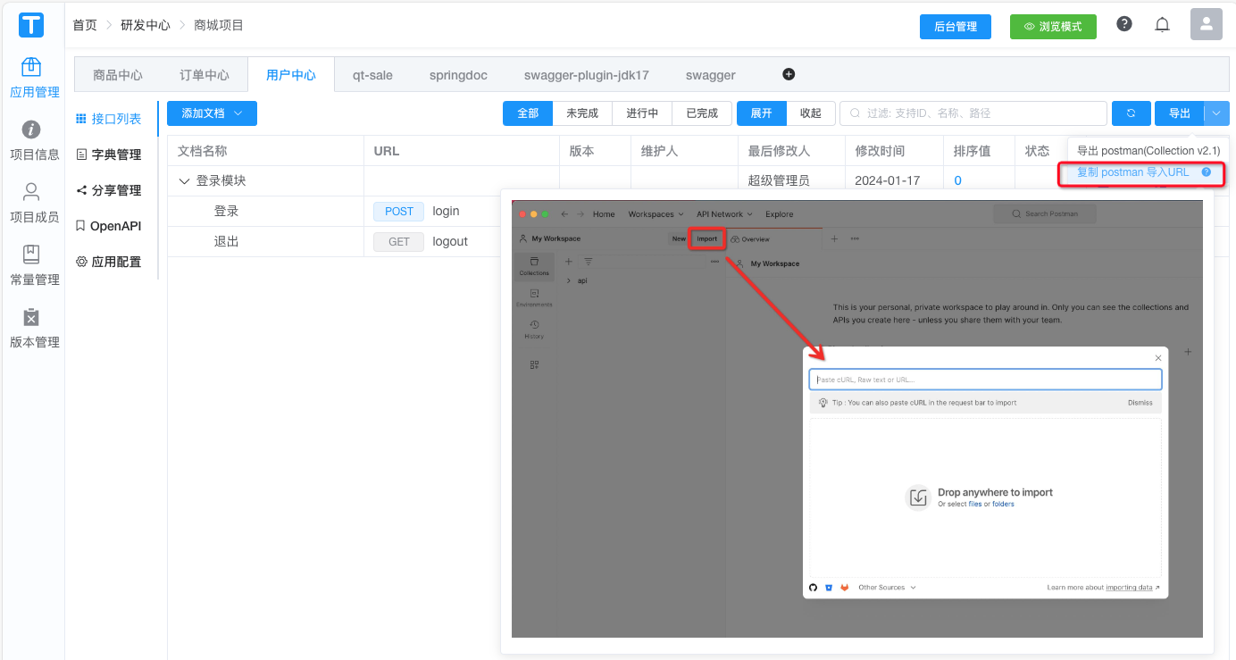The height and width of the screenshot is (660, 1236).
Task: Click the 退出 document row
Action: click(227, 242)
